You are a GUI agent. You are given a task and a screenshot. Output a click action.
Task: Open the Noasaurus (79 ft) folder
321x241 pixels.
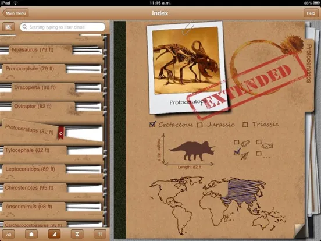(41, 50)
